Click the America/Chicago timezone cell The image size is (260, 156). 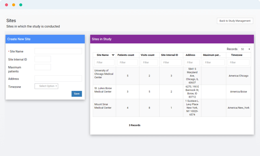coord(239,76)
